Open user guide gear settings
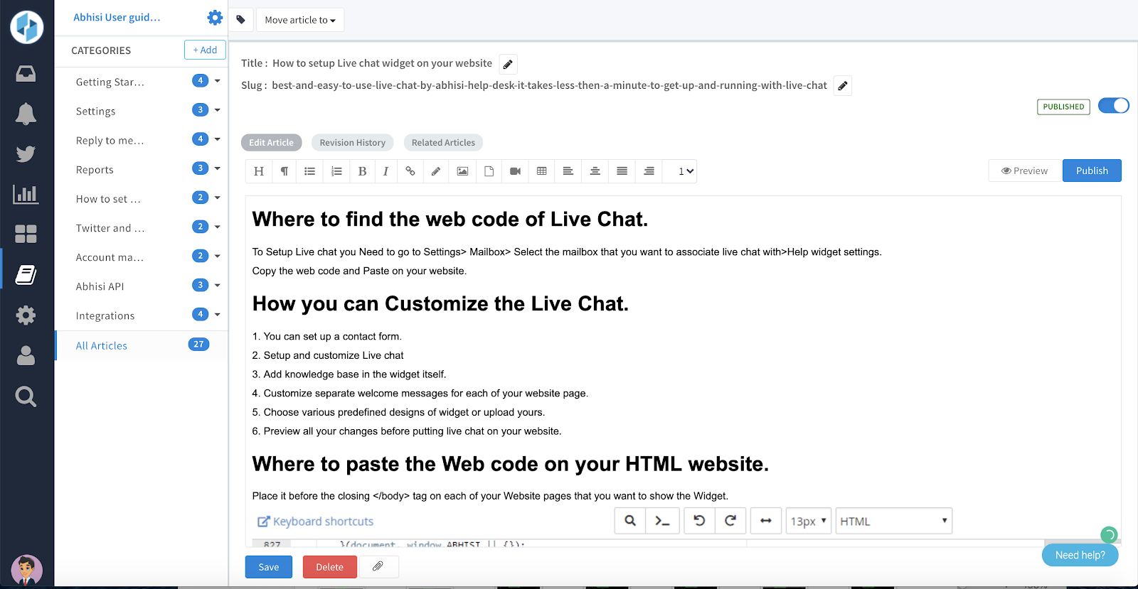Viewport: 1138px width, 589px height. (x=215, y=17)
